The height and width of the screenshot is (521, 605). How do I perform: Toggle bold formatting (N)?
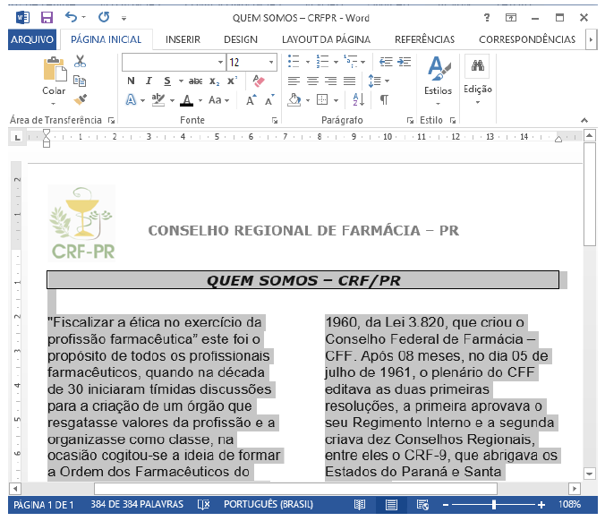pos(131,81)
